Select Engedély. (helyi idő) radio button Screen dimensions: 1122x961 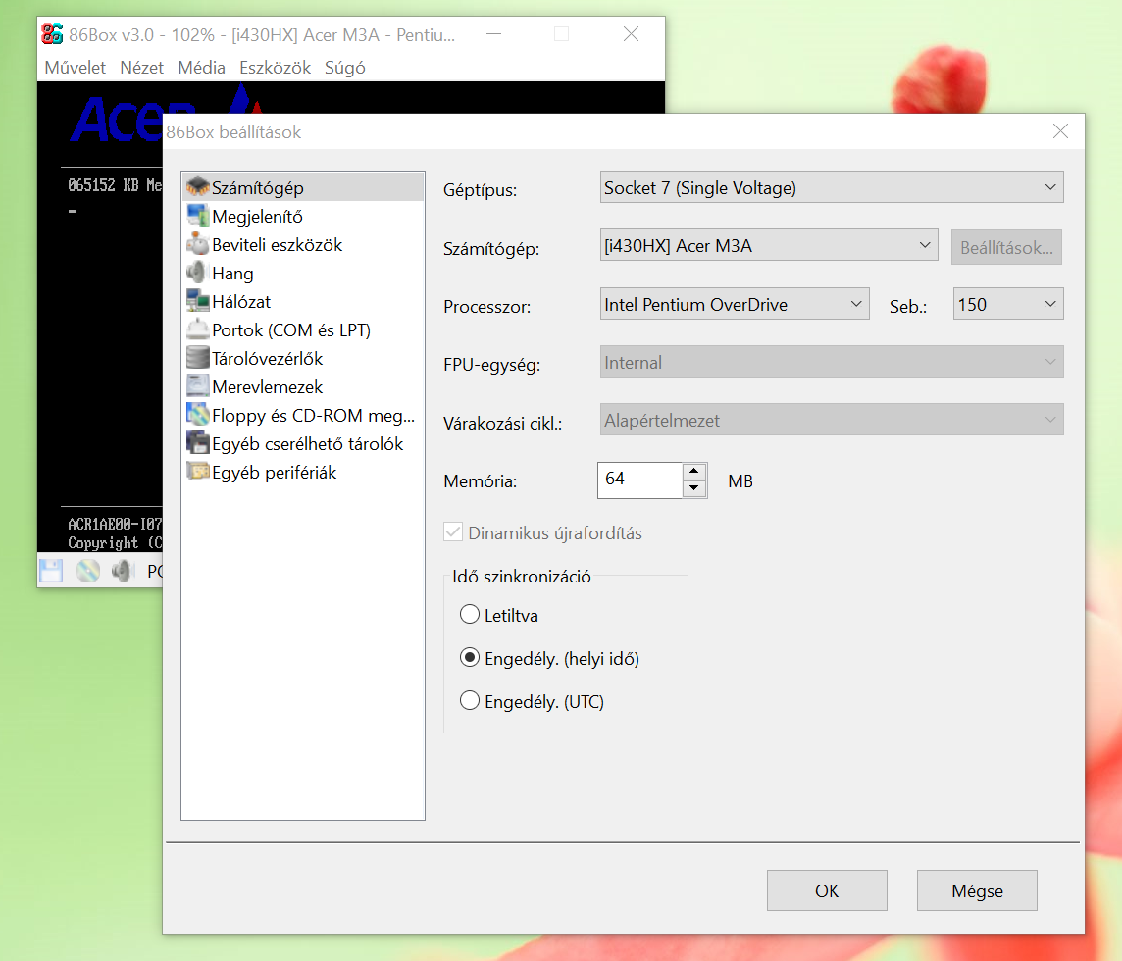(x=470, y=658)
